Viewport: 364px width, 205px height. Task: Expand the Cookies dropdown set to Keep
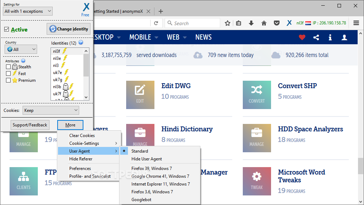pyautogui.click(x=51, y=110)
